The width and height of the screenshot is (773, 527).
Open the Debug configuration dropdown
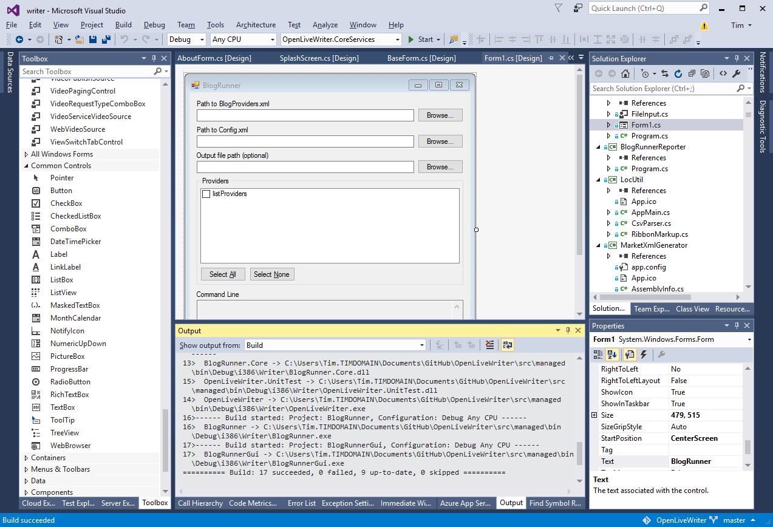pyautogui.click(x=188, y=39)
